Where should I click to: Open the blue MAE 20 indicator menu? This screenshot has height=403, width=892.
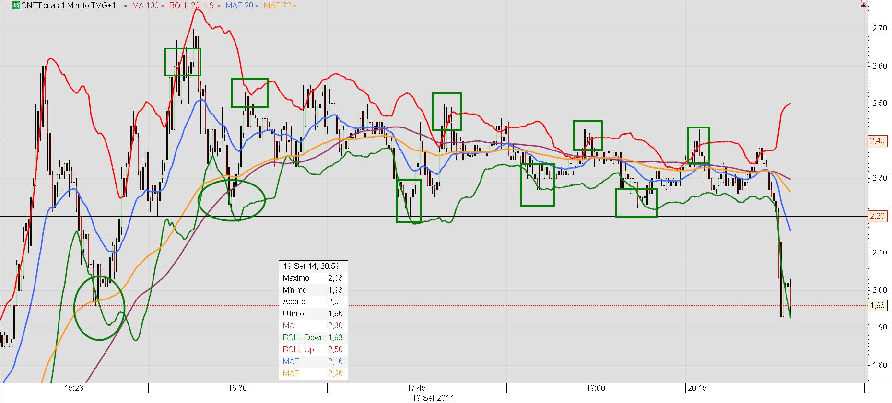pos(257,6)
